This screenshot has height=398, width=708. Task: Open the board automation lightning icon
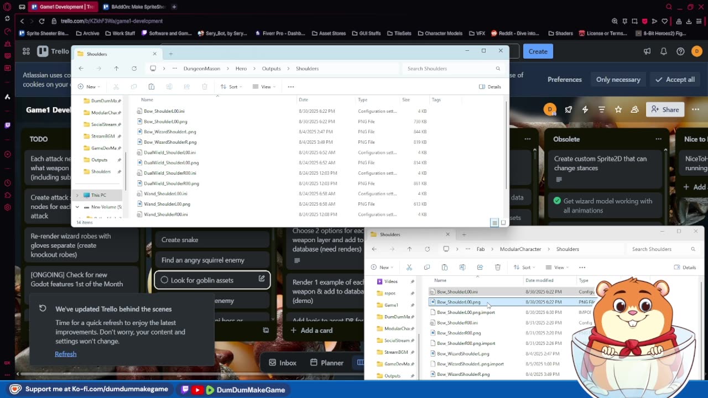coord(585,109)
